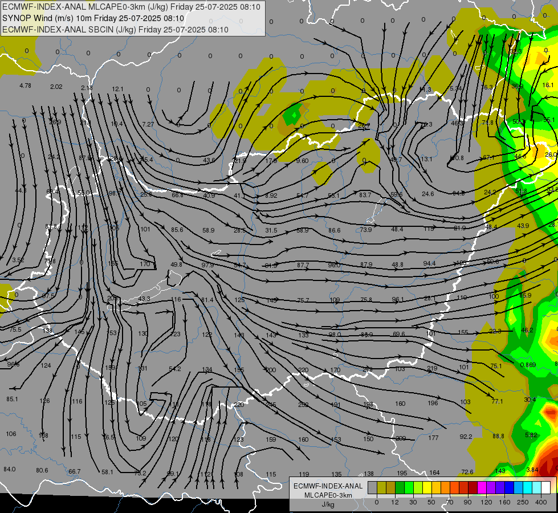Click the legend scale label "30"
Screen dimensions: 558x513
click(413, 503)
